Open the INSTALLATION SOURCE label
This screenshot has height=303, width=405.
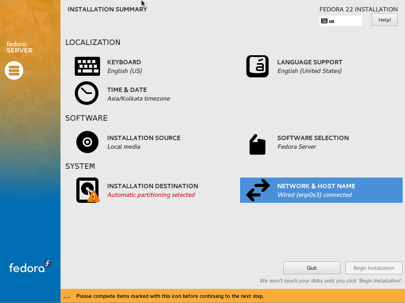[x=144, y=138]
